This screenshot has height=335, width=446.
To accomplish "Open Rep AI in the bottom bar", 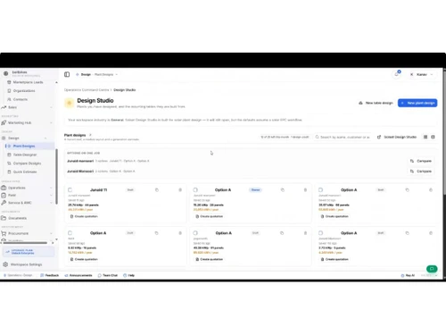I will pos(408,275).
